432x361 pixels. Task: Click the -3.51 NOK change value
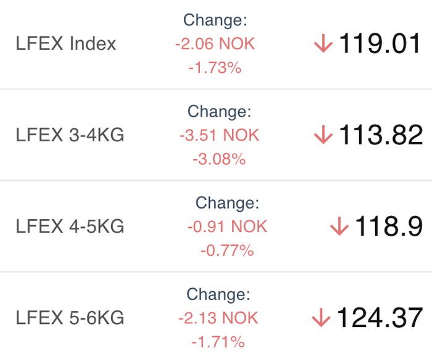point(219,135)
